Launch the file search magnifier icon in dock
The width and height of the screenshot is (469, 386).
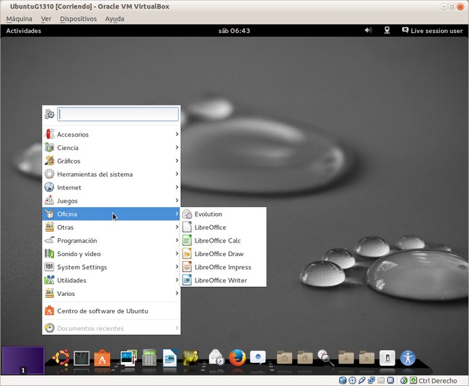point(326,358)
